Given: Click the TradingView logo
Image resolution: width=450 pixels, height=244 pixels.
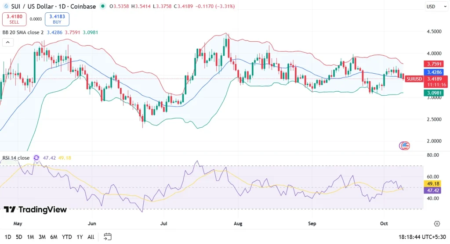Looking at the screenshot, I should click(36, 210).
